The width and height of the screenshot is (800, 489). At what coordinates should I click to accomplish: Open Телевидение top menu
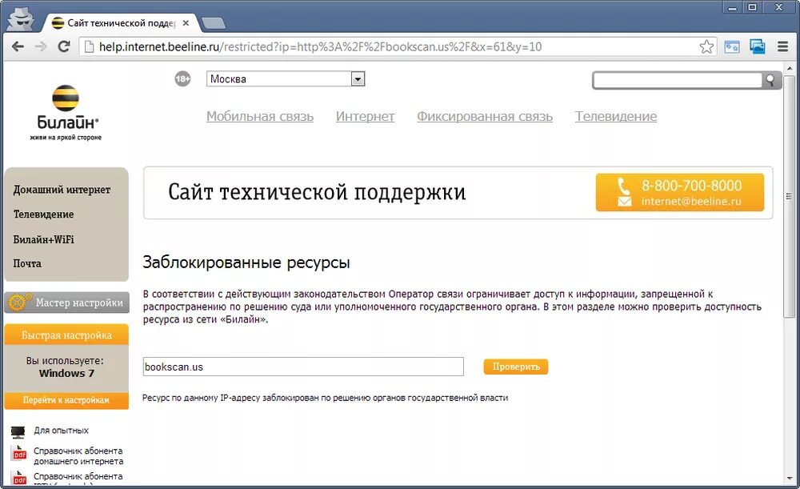(x=616, y=116)
